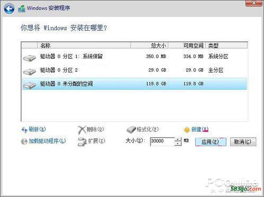264x197 pixels.
Task: Click the 删除(D) delete link
Action: pyautogui.click(x=95, y=129)
